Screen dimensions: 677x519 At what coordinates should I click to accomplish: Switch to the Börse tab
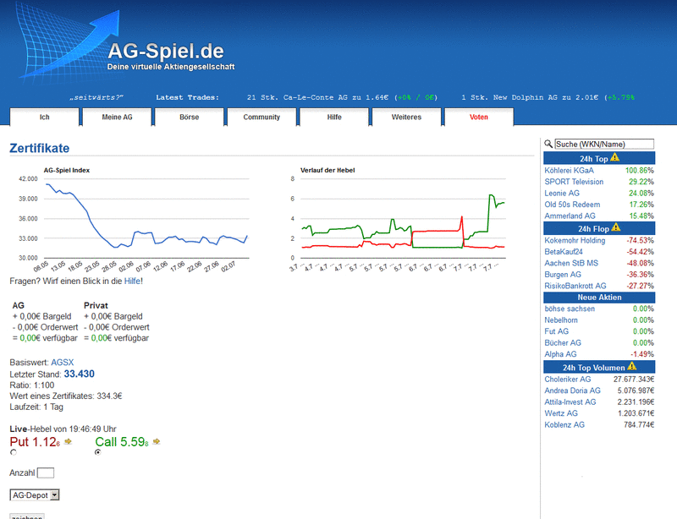click(x=189, y=117)
